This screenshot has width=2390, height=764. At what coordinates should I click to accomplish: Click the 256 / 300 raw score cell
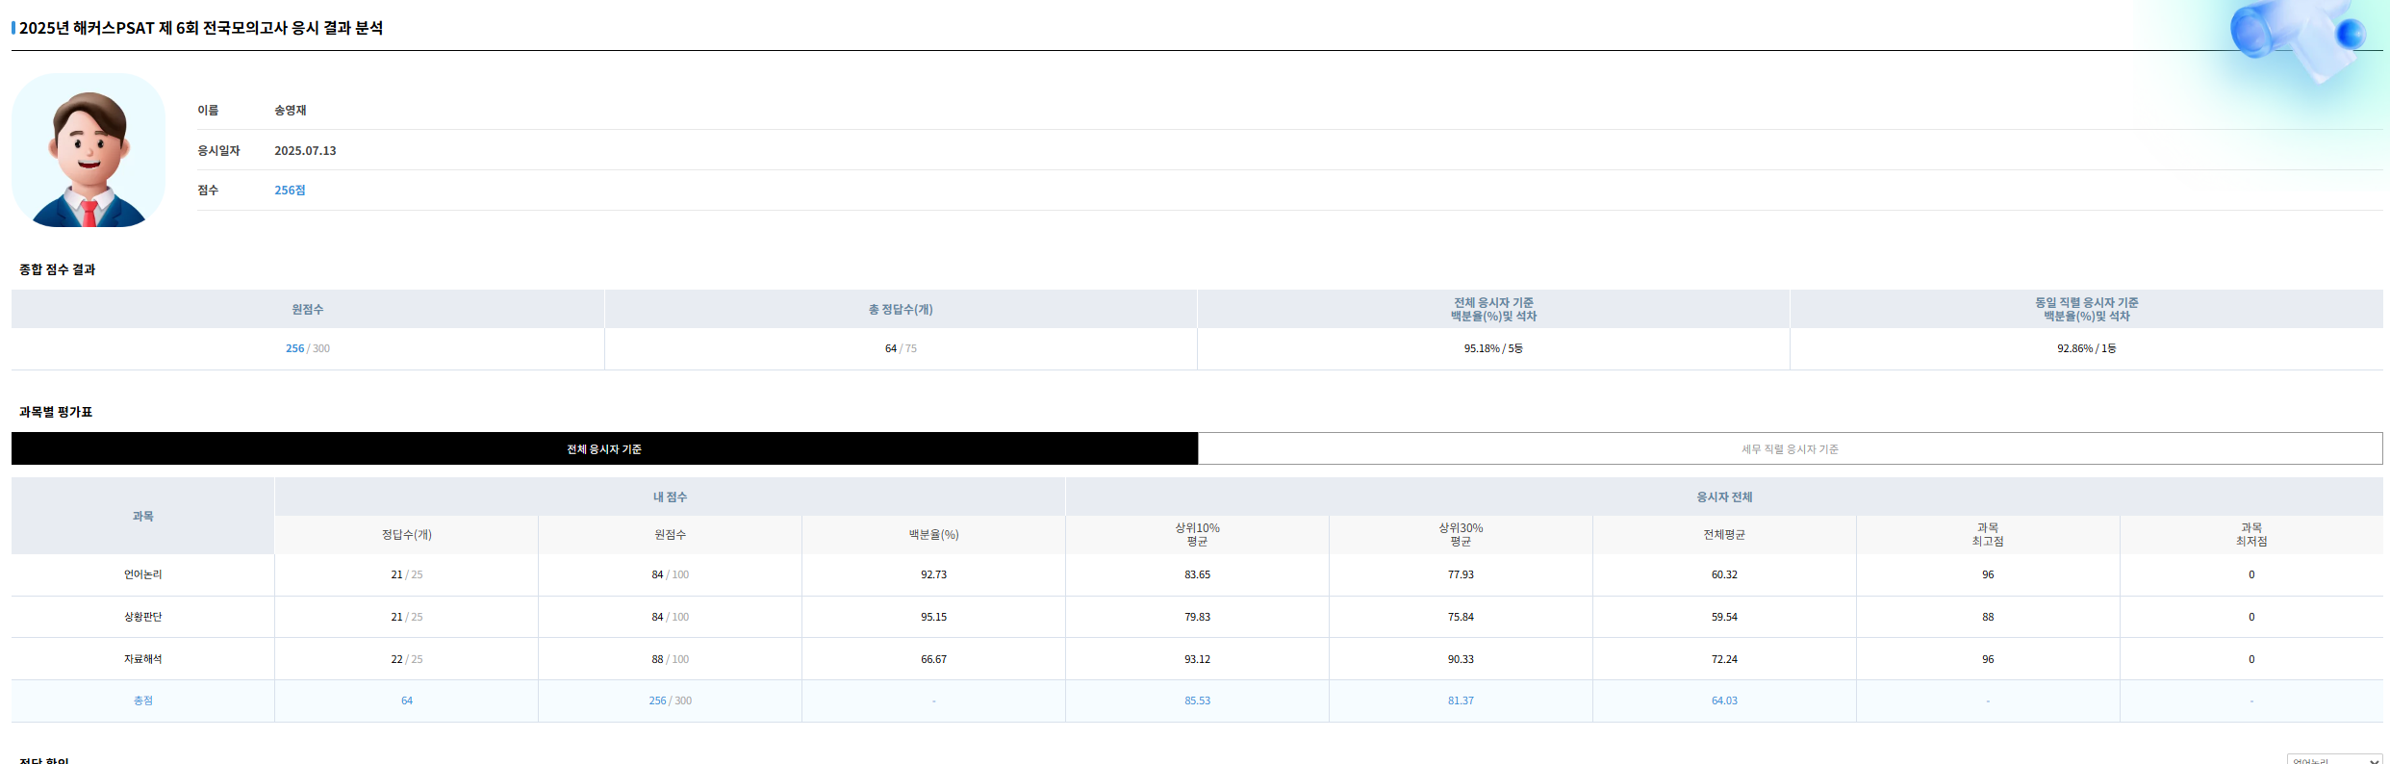pyautogui.click(x=308, y=348)
